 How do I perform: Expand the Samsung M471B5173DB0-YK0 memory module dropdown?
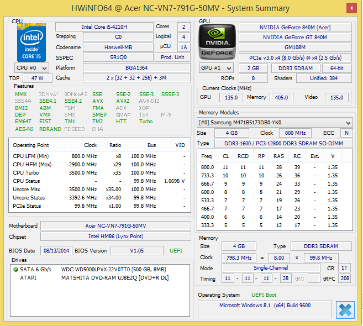(275, 123)
